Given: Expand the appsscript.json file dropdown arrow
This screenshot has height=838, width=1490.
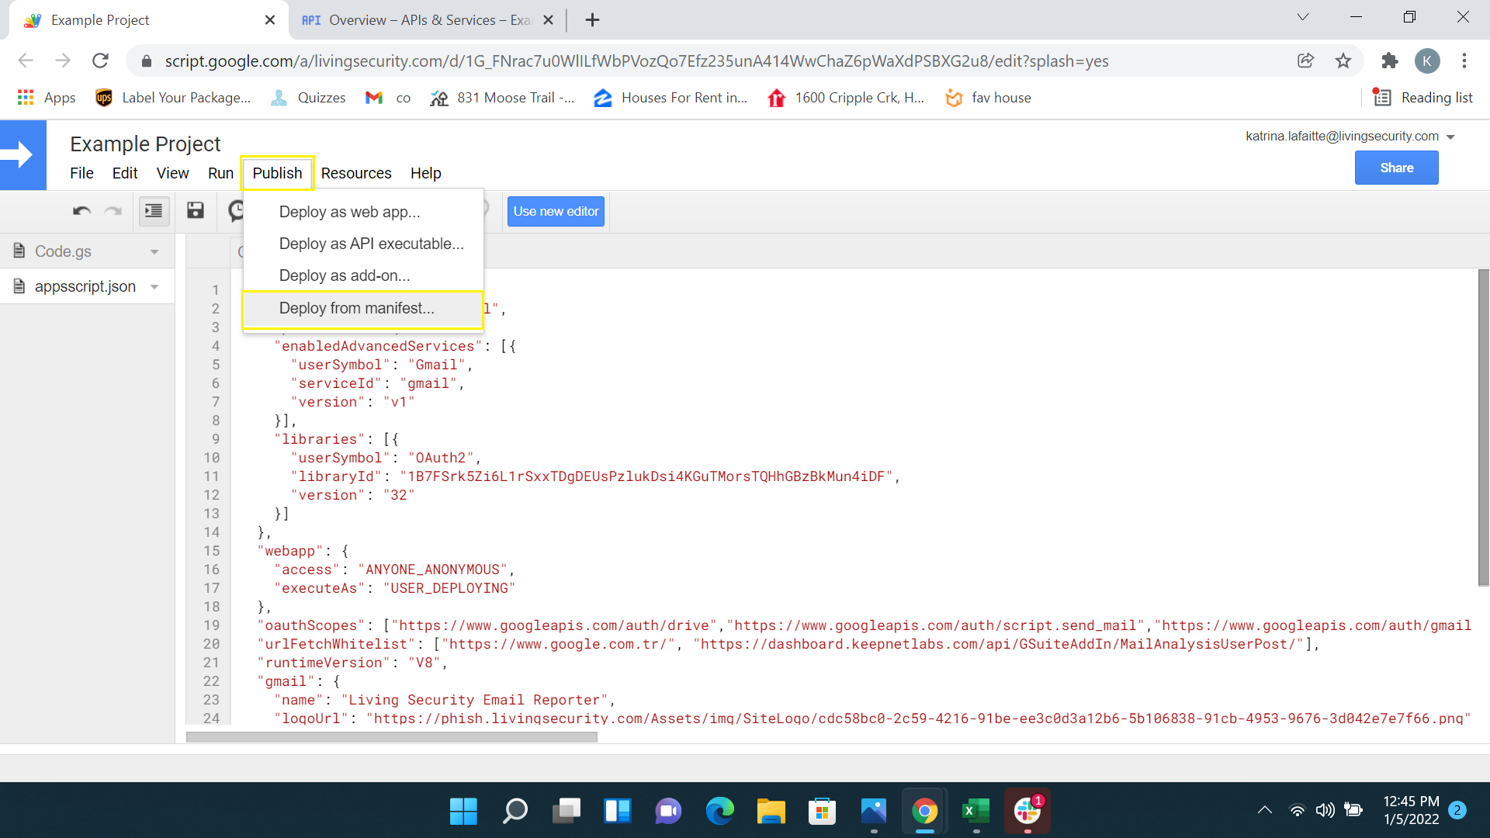Looking at the screenshot, I should pyautogui.click(x=154, y=287).
